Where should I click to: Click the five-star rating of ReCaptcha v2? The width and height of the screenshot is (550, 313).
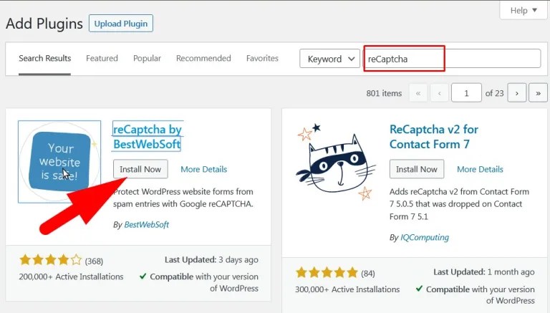(327, 273)
